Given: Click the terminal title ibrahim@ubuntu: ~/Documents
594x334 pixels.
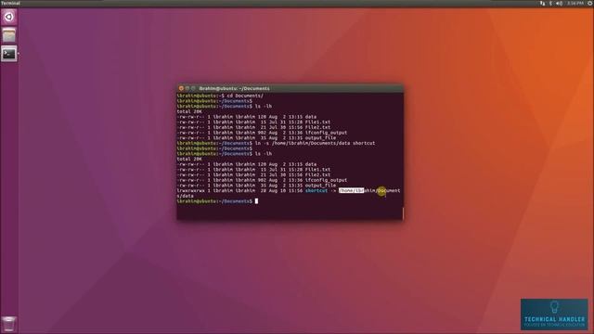Looking at the screenshot, I should pyautogui.click(x=234, y=88).
